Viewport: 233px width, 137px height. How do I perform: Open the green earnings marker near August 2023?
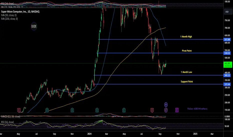(47, 110)
